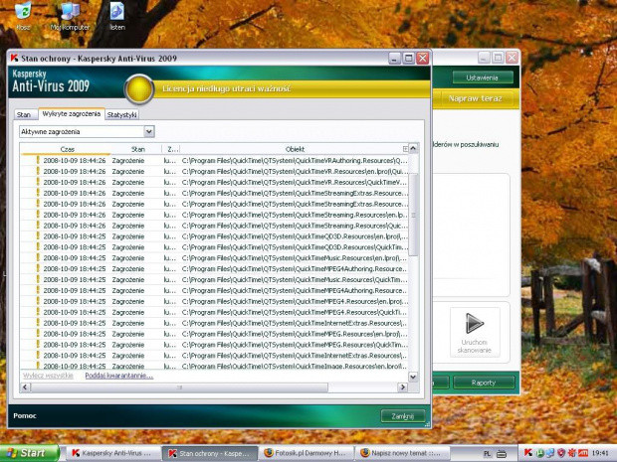Switch to Kaspersky Anti-Virus taskbar button
Viewport: 617px width, 462px height.
(111, 453)
